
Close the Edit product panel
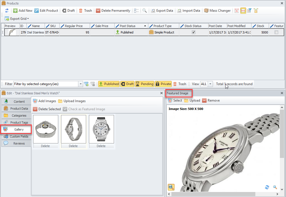pyautogui.click(x=161, y=93)
